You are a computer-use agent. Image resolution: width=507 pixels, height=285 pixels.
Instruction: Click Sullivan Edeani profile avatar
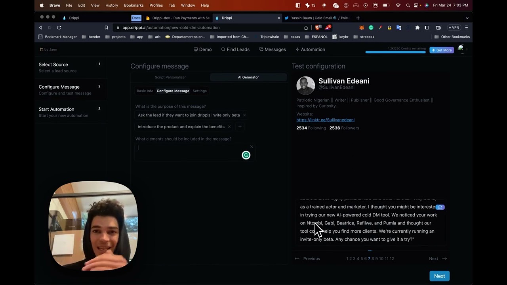pyautogui.click(x=305, y=85)
